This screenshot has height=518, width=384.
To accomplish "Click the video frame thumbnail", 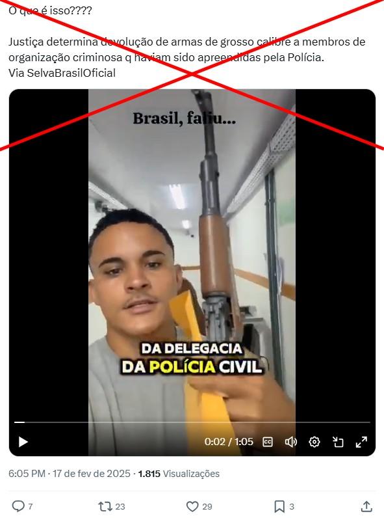I will 192,254.
